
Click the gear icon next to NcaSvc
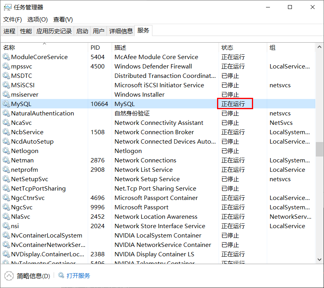(x=6, y=122)
